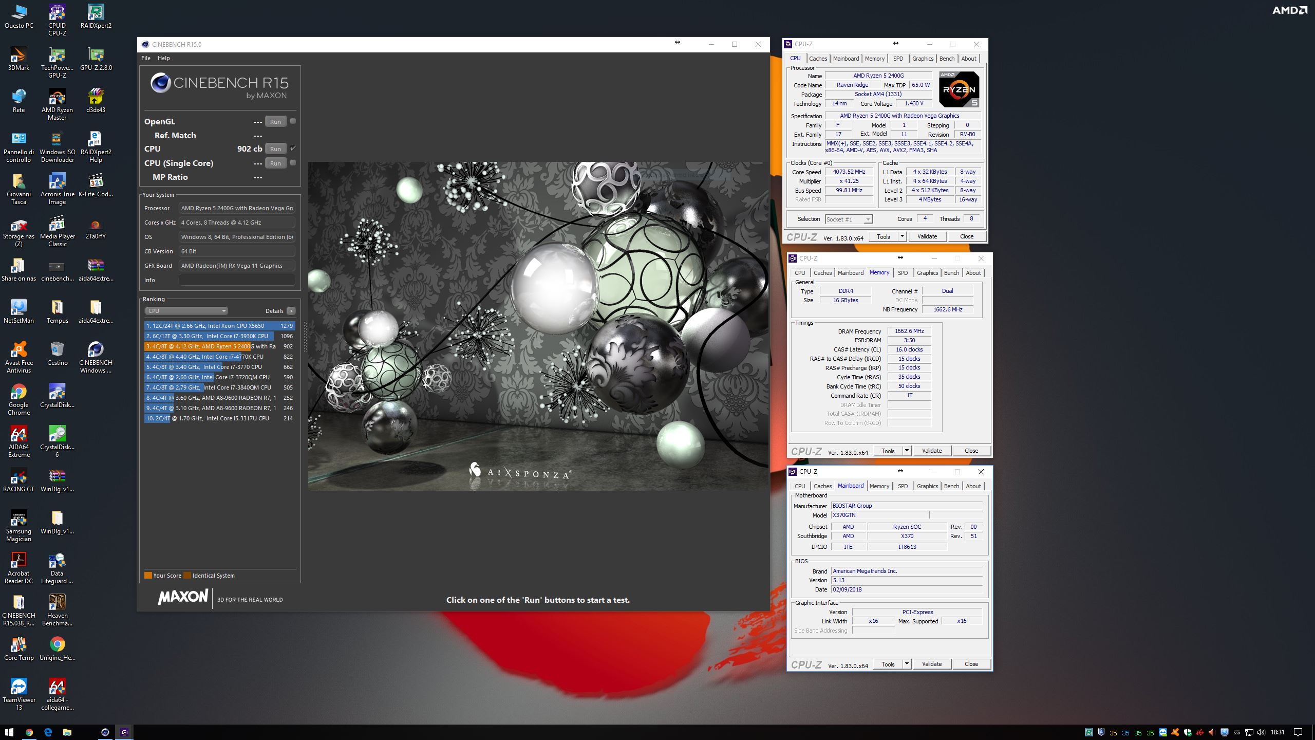The width and height of the screenshot is (1315, 740).
Task: Select Intel Xeon X5650 ranking entry
Action: tap(219, 326)
